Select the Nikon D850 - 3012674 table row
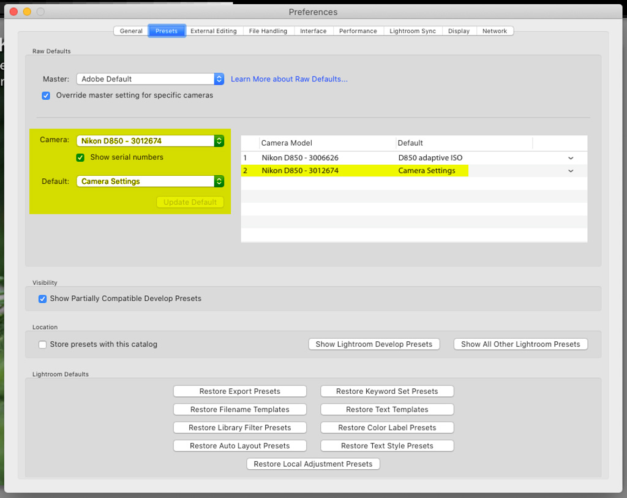The image size is (627, 498). 415,171
